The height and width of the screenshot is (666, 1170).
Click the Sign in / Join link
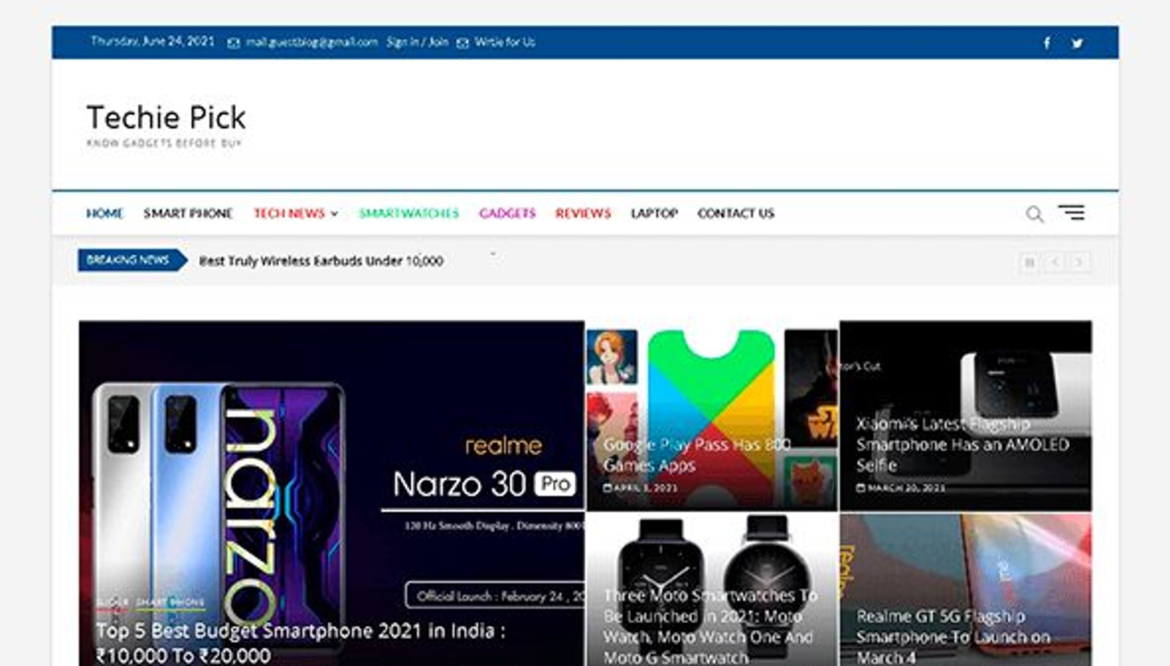(418, 42)
